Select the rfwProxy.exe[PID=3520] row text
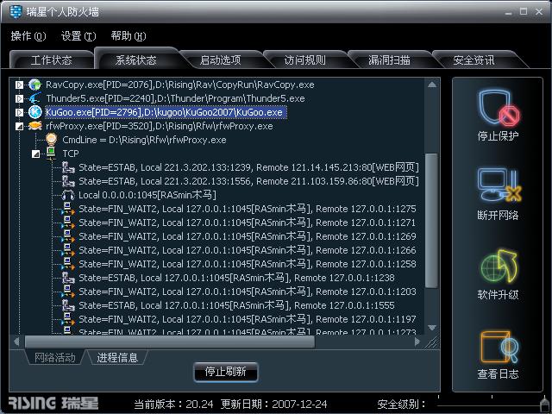The image size is (552, 414). (160, 126)
